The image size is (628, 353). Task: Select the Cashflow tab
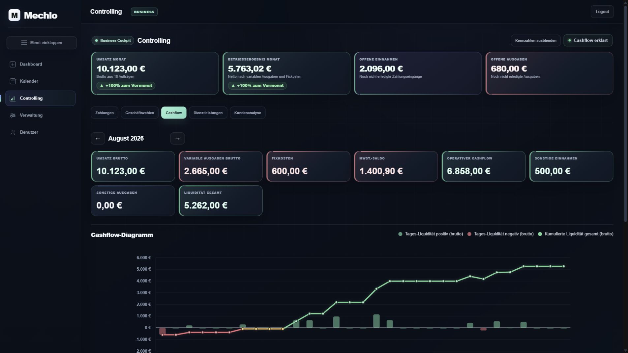[174, 113]
